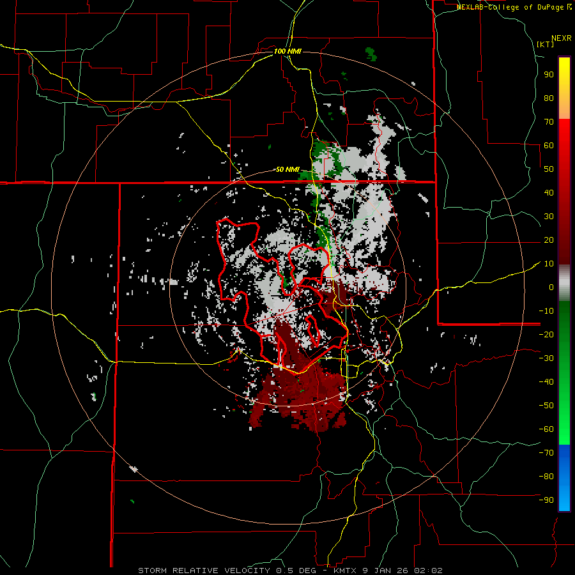Click the -90 knot scale label
575x575 pixels.
546,500
